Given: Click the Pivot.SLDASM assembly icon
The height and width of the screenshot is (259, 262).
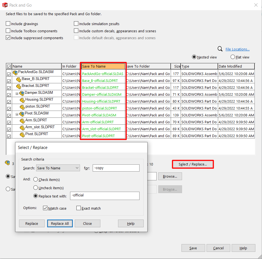Looking at the screenshot, I should (22, 114).
